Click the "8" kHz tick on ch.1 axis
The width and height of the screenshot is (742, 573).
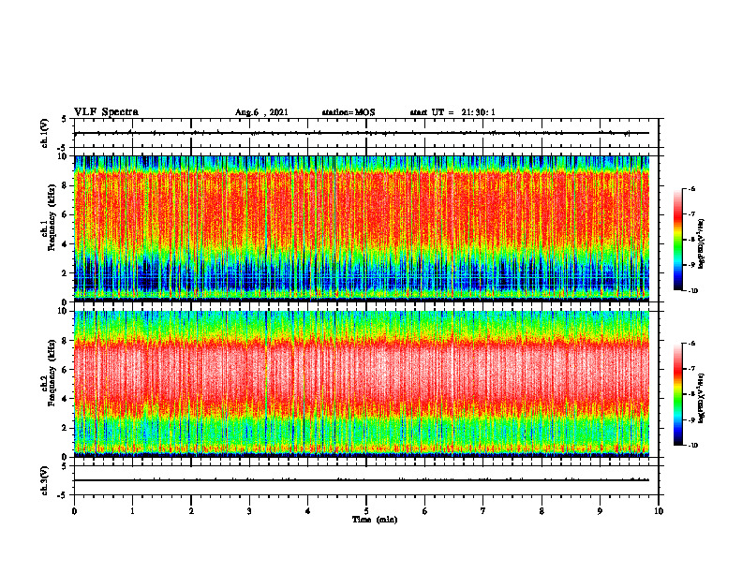(x=66, y=185)
